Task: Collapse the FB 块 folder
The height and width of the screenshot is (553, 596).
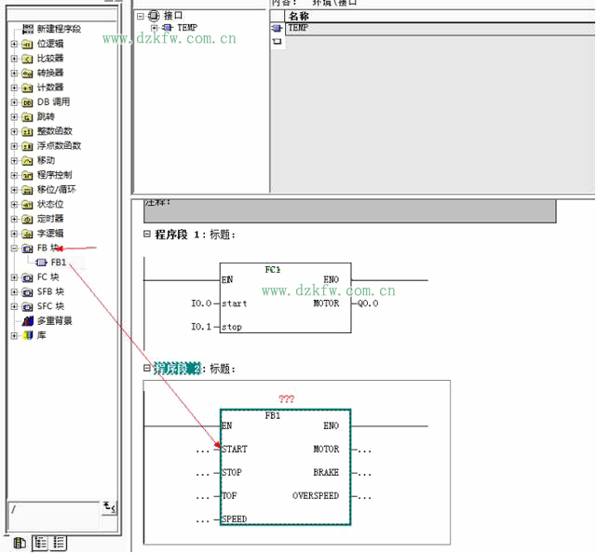Action: coord(14,249)
